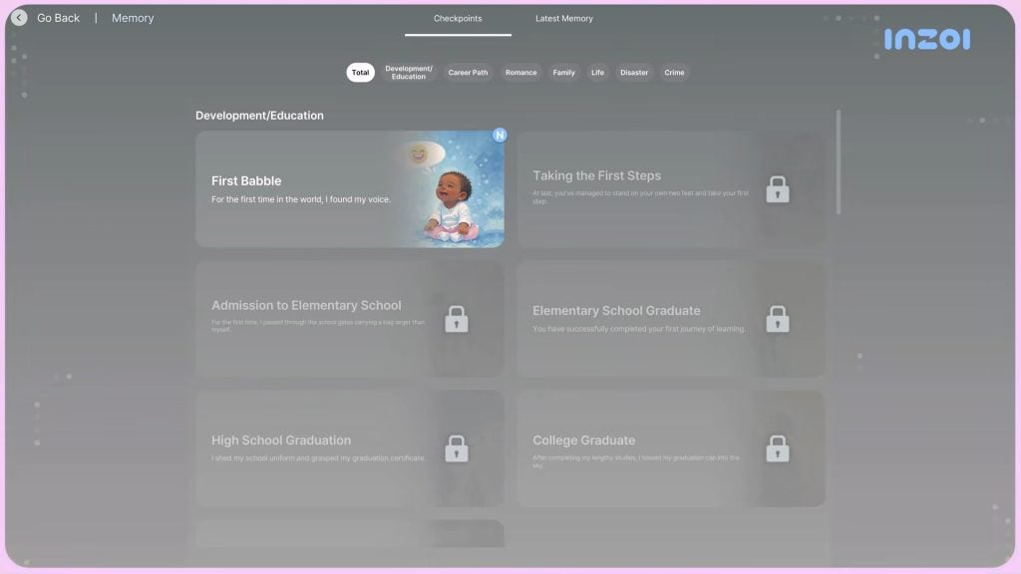Click the inZOI logo
The width and height of the screenshot is (1021, 574).
[926, 40]
